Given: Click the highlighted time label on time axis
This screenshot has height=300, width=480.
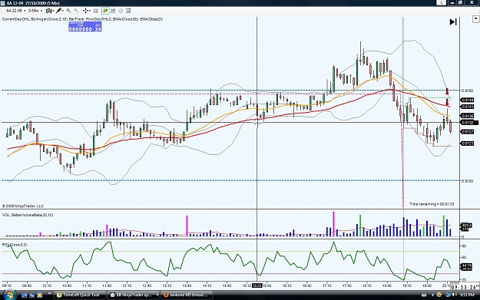Looking at the screenshot, I should 257,285.
